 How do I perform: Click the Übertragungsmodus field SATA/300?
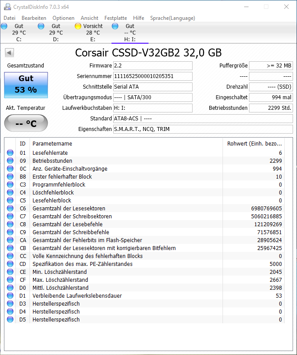coord(152,97)
